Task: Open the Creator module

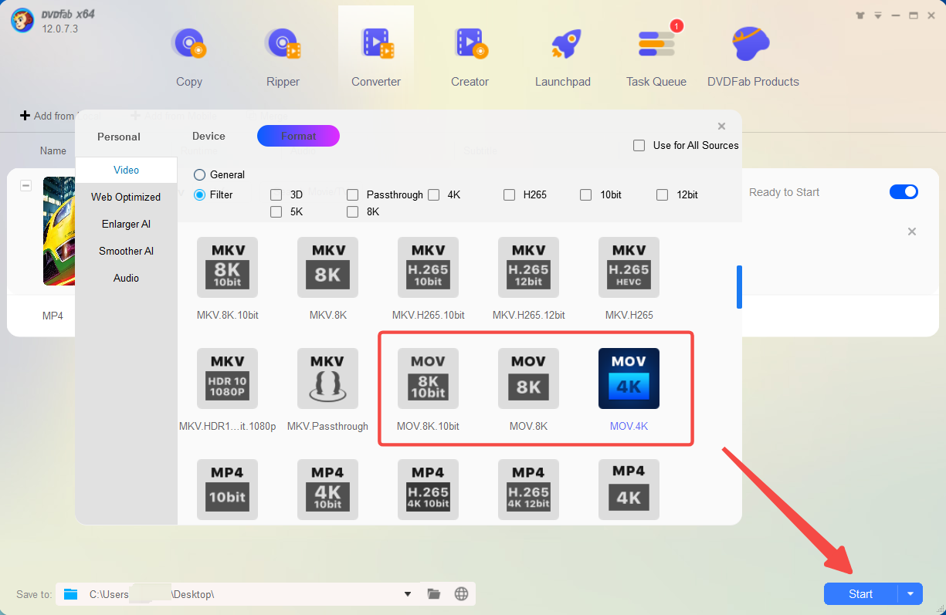Action: (x=470, y=56)
